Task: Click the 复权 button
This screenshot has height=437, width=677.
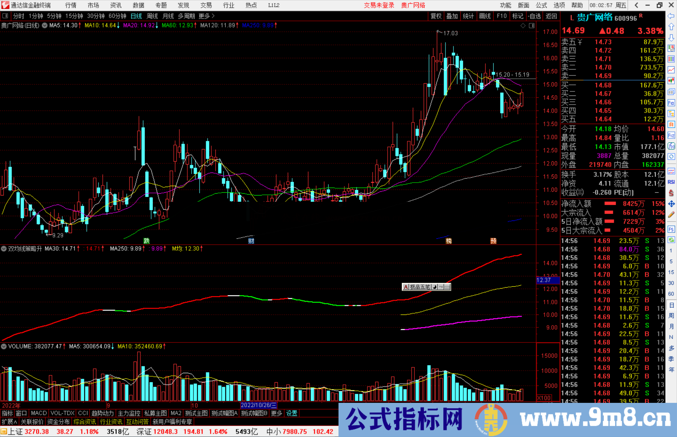Action: 436,16
